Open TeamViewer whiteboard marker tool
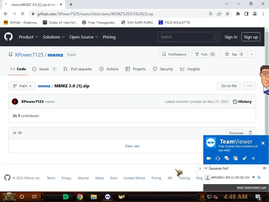269x202 pixels. (245, 158)
